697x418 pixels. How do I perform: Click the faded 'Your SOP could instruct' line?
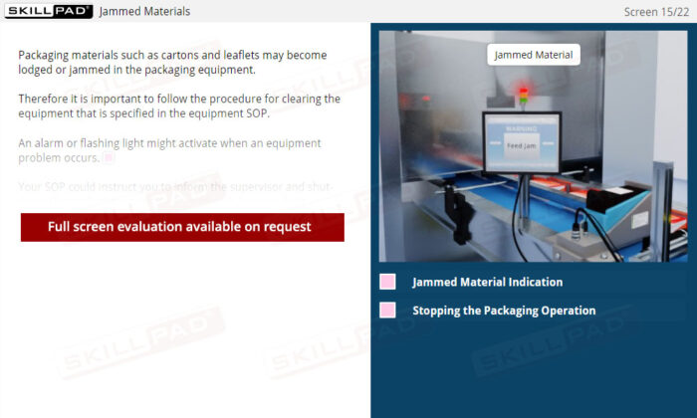tap(175, 186)
